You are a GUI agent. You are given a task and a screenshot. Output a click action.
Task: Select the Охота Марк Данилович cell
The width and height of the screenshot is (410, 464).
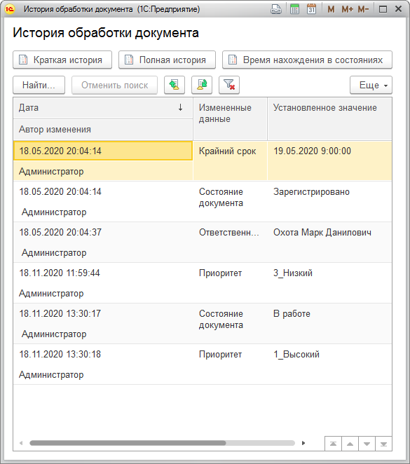point(329,242)
